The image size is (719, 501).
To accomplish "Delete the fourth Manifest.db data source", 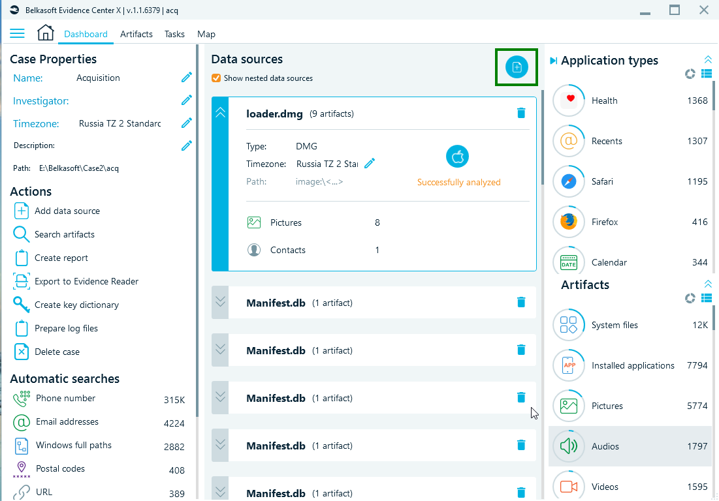I will click(521, 445).
